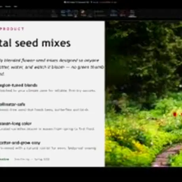Click the "scatter-and-grow easy" bullet heading
Screen dimensions: 182x182
point(20,143)
